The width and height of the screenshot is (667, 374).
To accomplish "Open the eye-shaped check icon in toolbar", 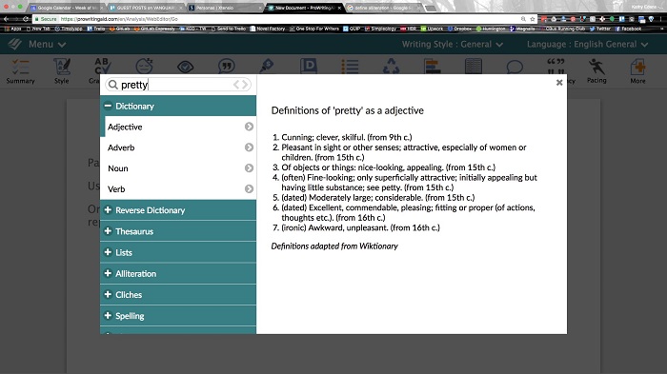I will (186, 67).
